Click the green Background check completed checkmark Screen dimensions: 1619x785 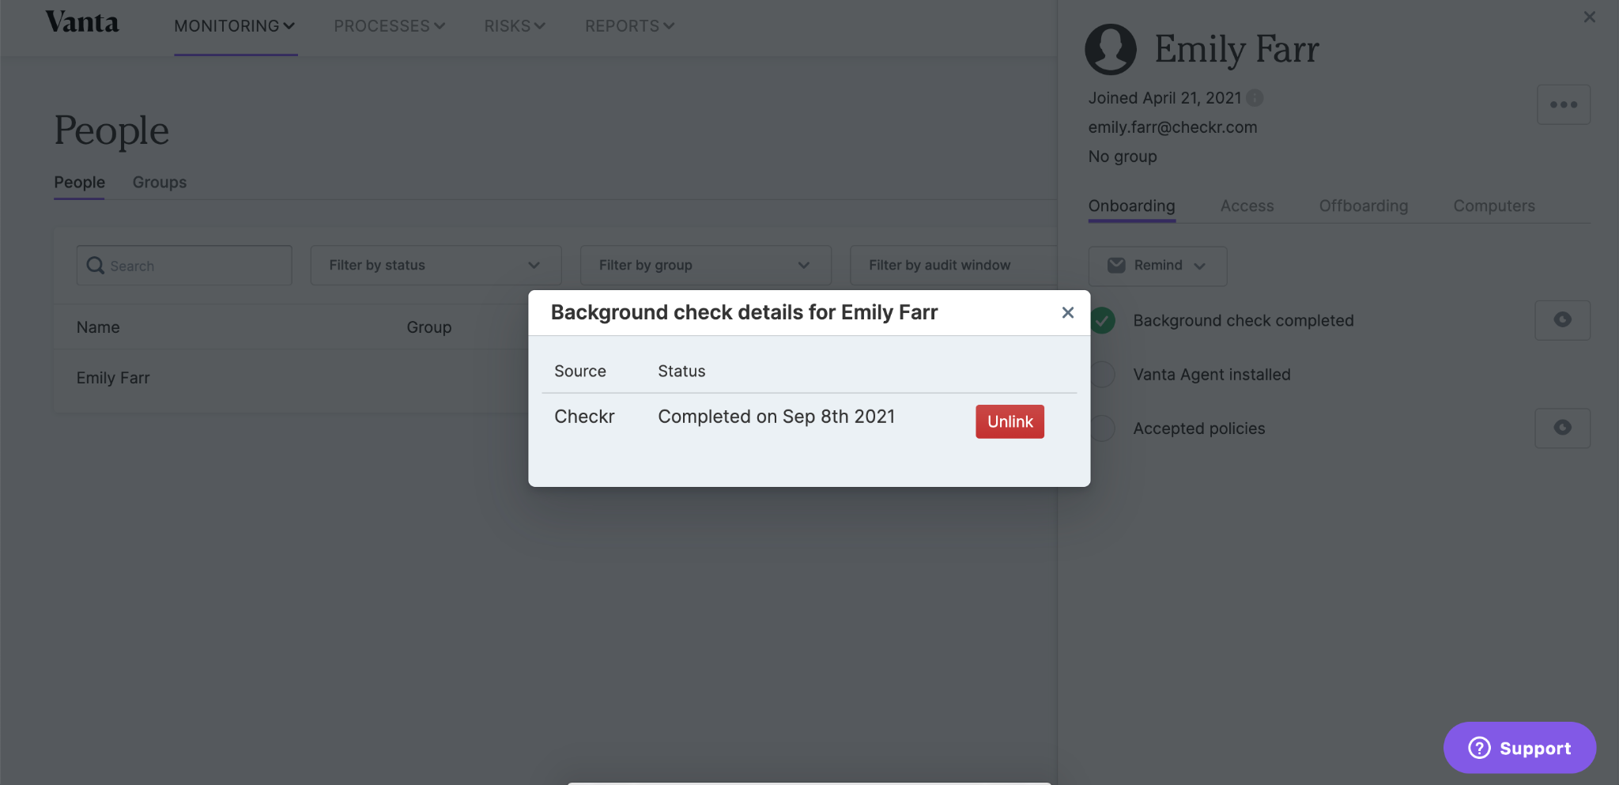(x=1102, y=320)
